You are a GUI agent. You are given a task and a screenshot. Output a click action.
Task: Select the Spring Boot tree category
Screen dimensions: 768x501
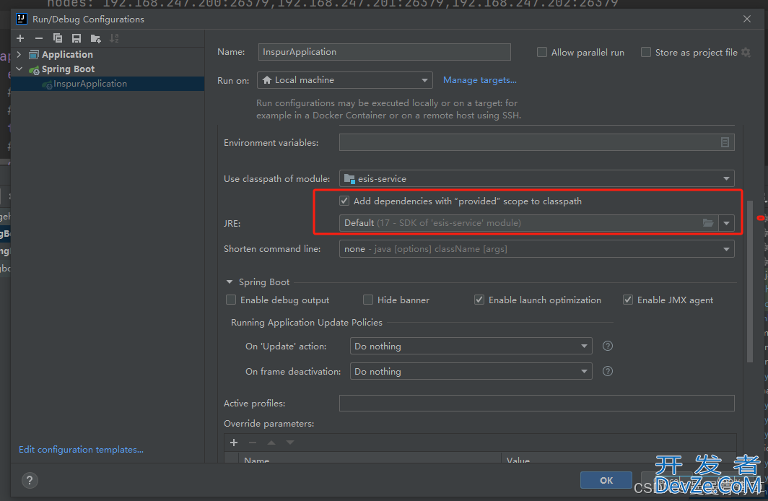coord(68,69)
